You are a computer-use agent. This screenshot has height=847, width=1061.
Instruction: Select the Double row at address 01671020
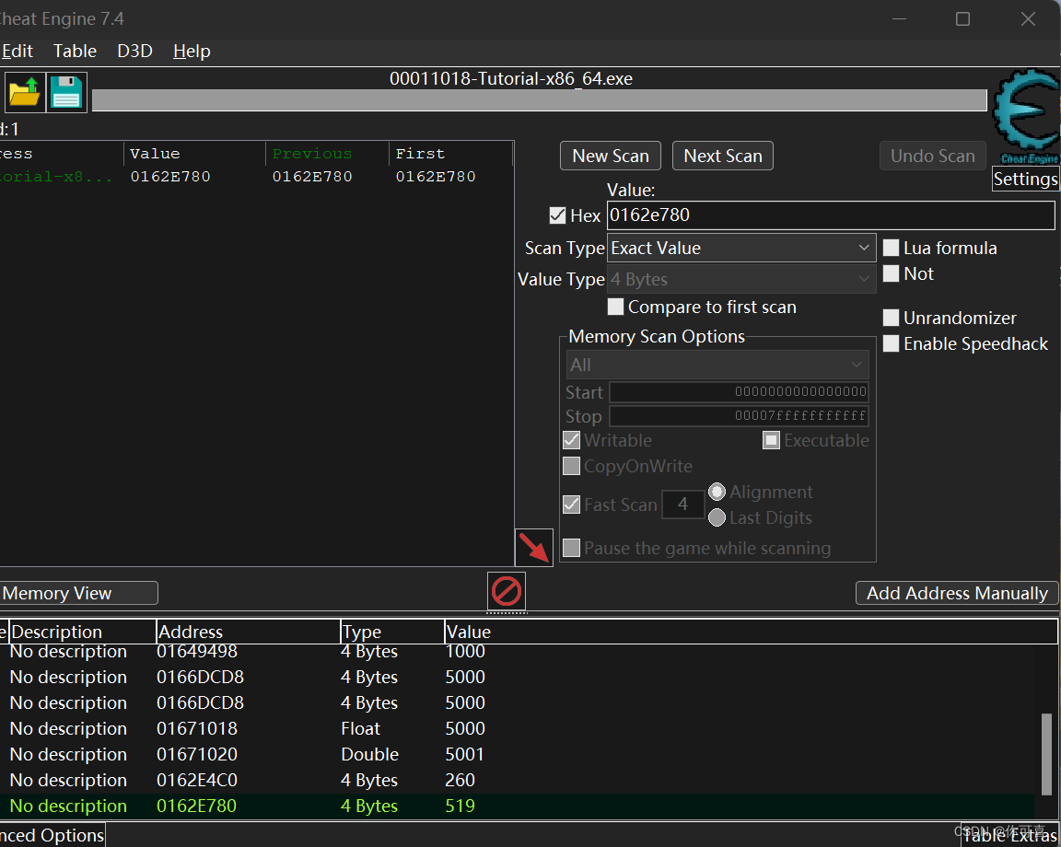coord(518,754)
